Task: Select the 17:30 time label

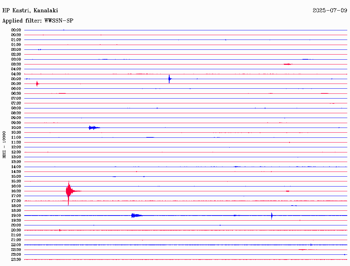Action: pos(16,201)
